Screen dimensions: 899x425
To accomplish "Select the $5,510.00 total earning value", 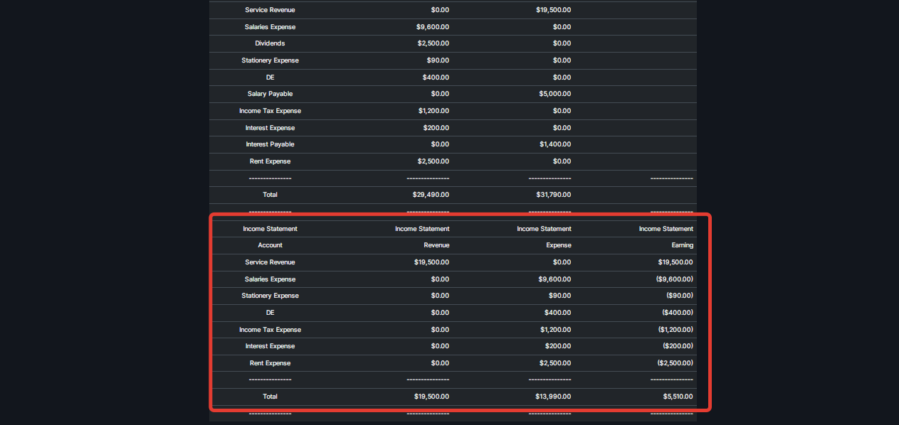I will pos(677,397).
